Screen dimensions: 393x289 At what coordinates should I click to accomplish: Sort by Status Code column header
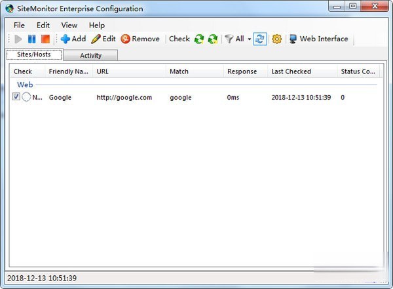pyautogui.click(x=358, y=71)
